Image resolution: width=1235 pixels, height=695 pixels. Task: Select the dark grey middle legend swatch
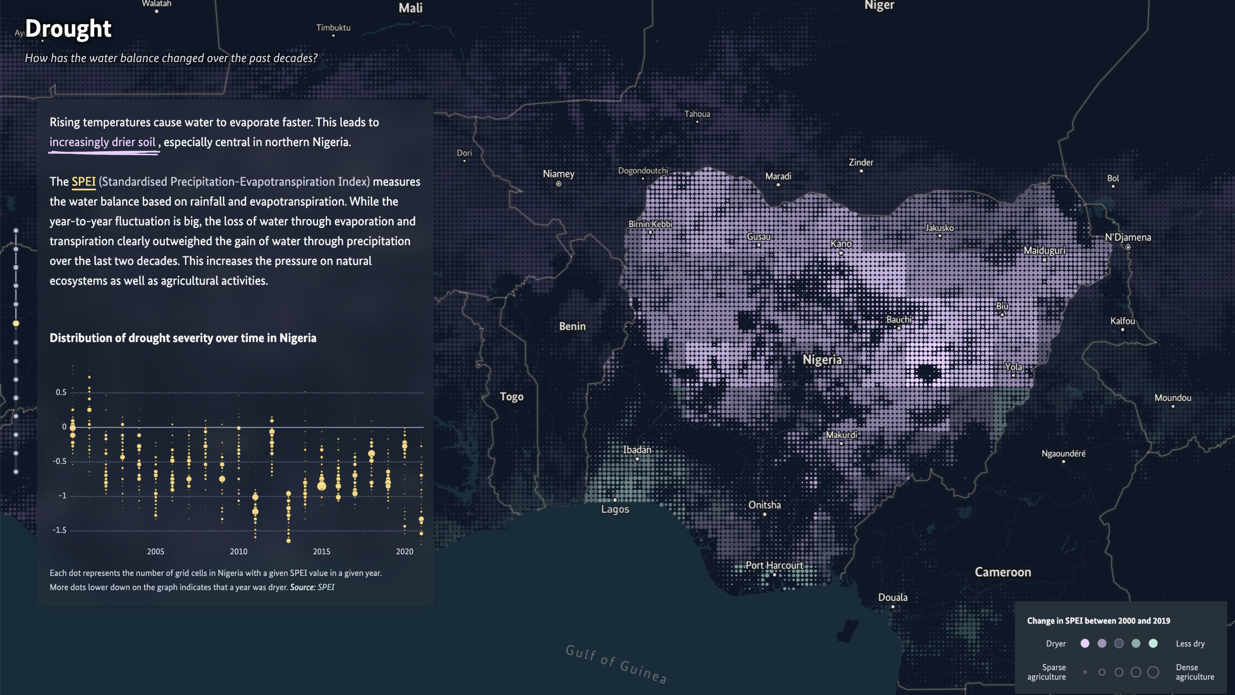tap(1119, 643)
